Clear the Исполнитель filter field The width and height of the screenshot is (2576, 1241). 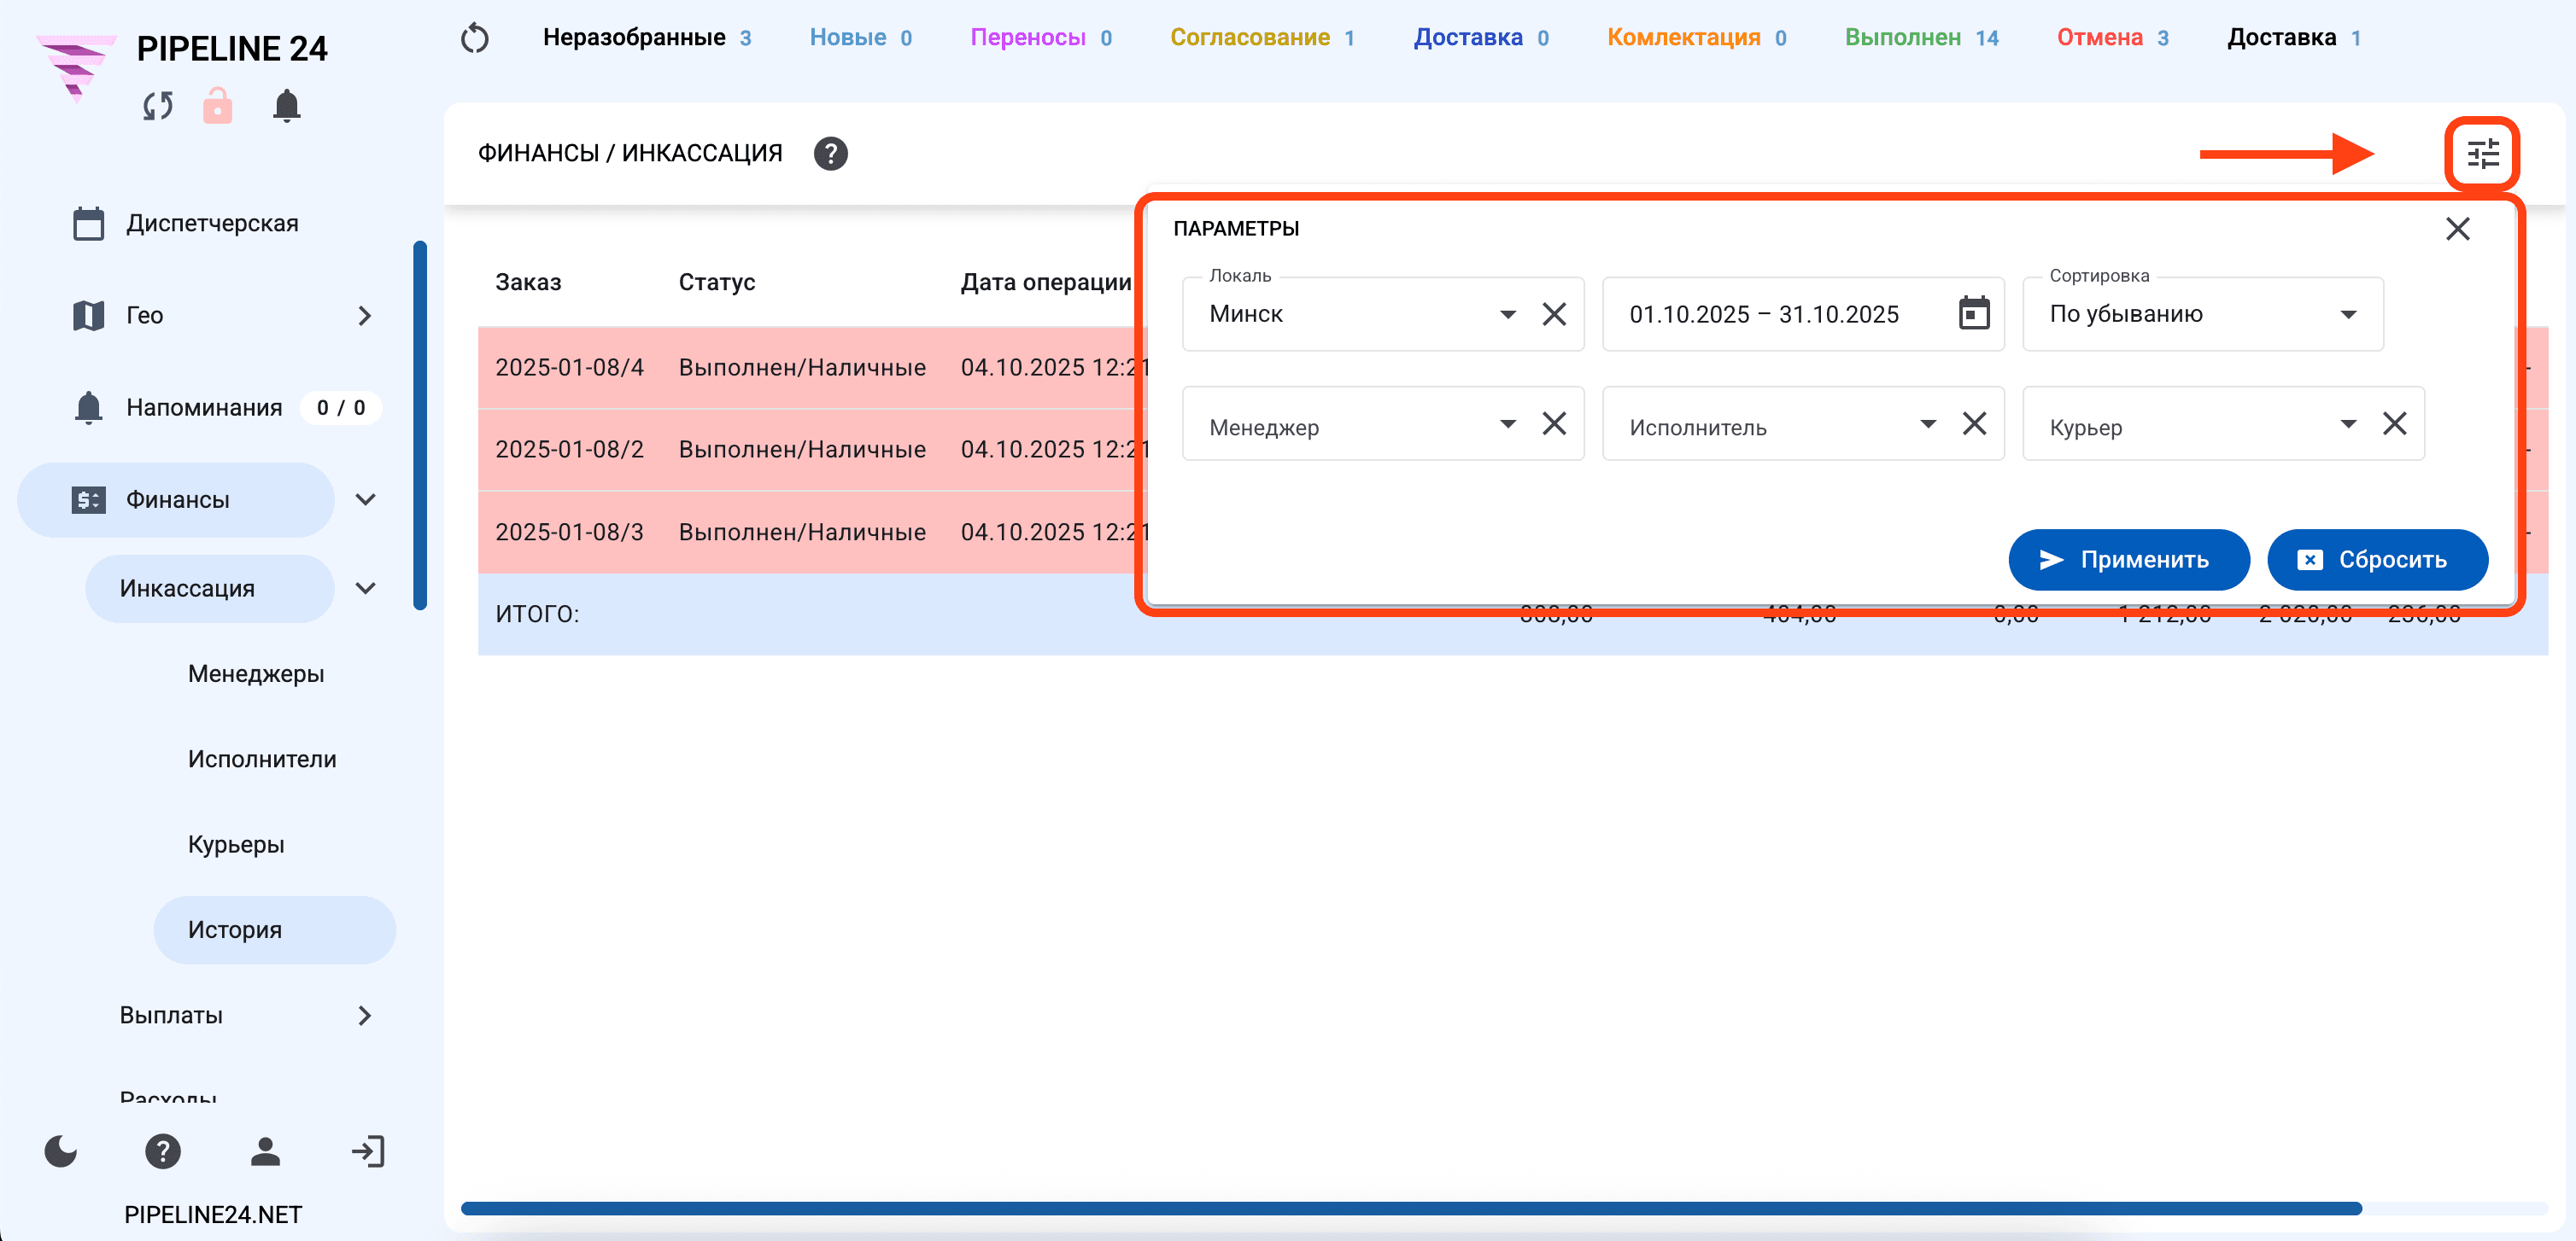[x=1974, y=423]
